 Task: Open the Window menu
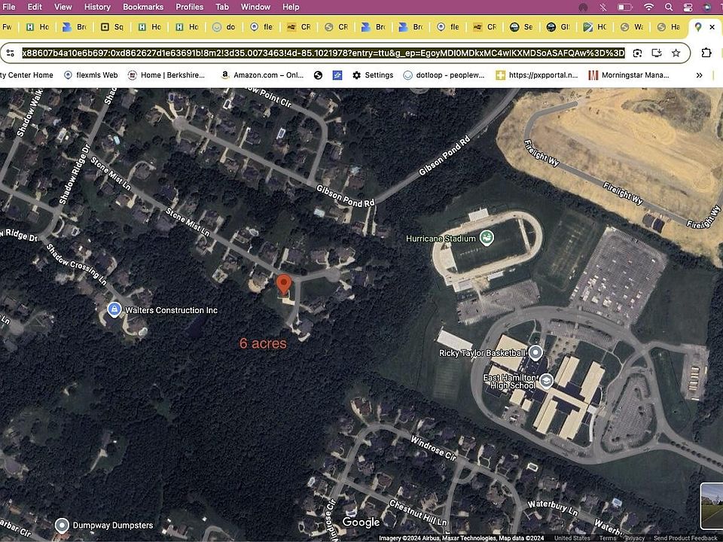[x=255, y=7]
